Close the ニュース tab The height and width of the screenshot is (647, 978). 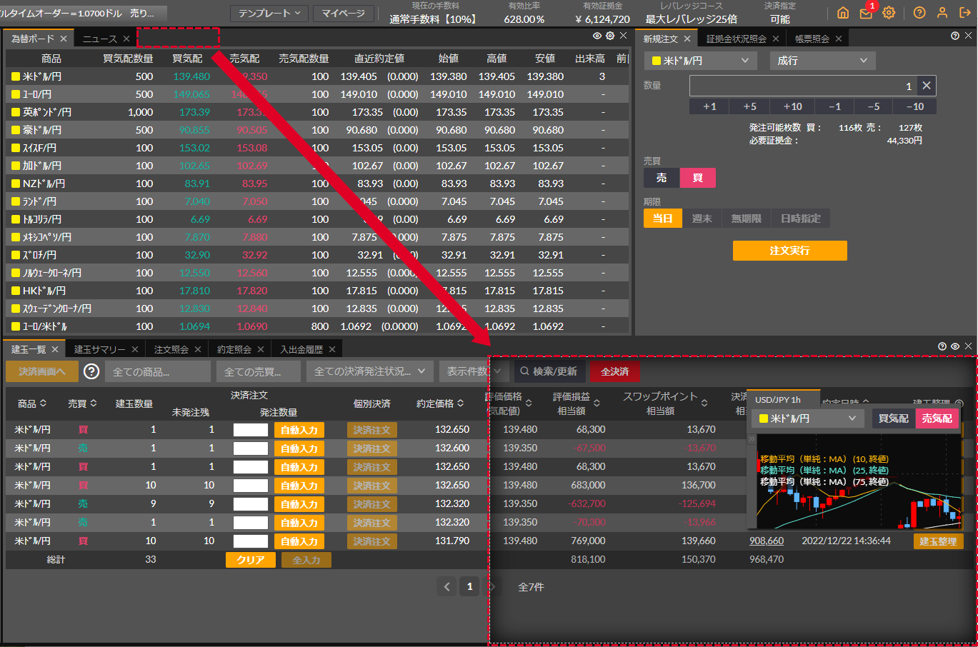point(126,39)
